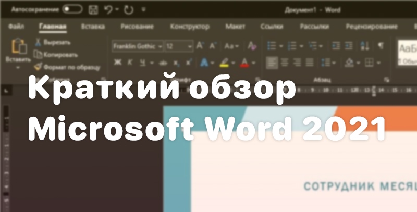
Task: Open the borders dropdown arrow
Action: [x=378, y=63]
